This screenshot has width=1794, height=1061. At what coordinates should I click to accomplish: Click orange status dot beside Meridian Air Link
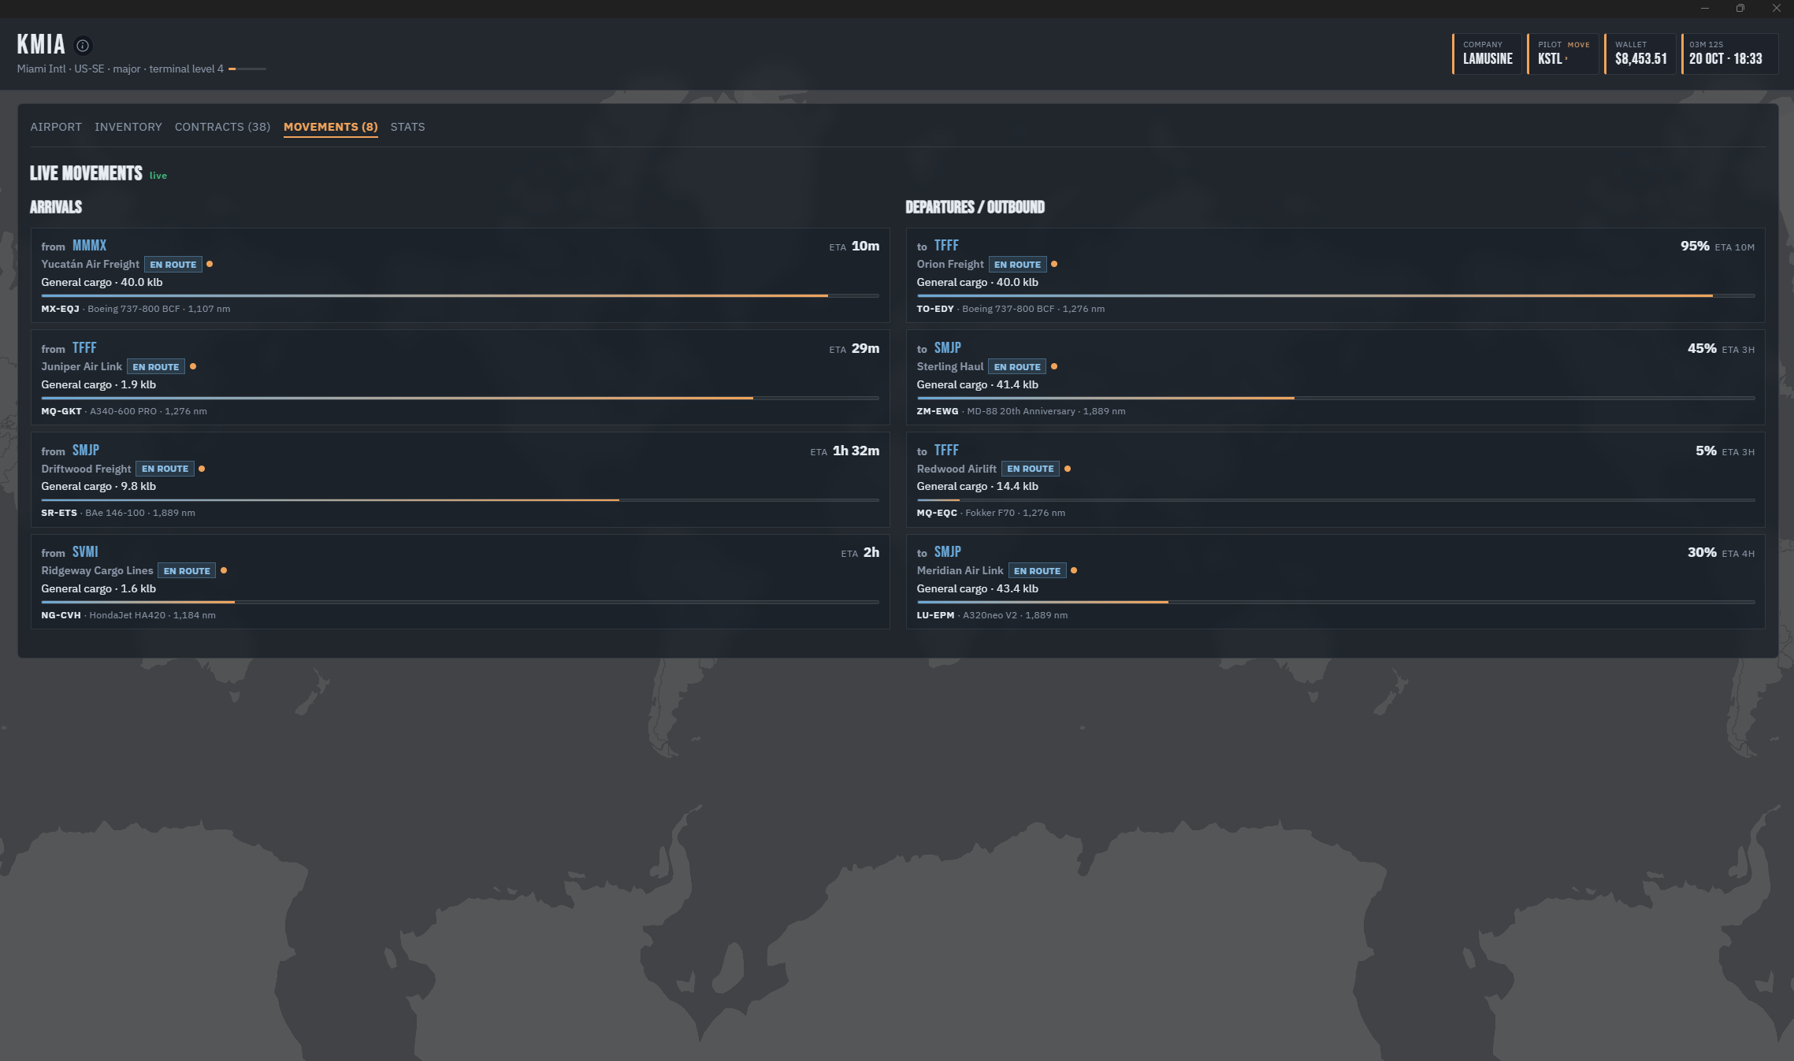click(1074, 570)
